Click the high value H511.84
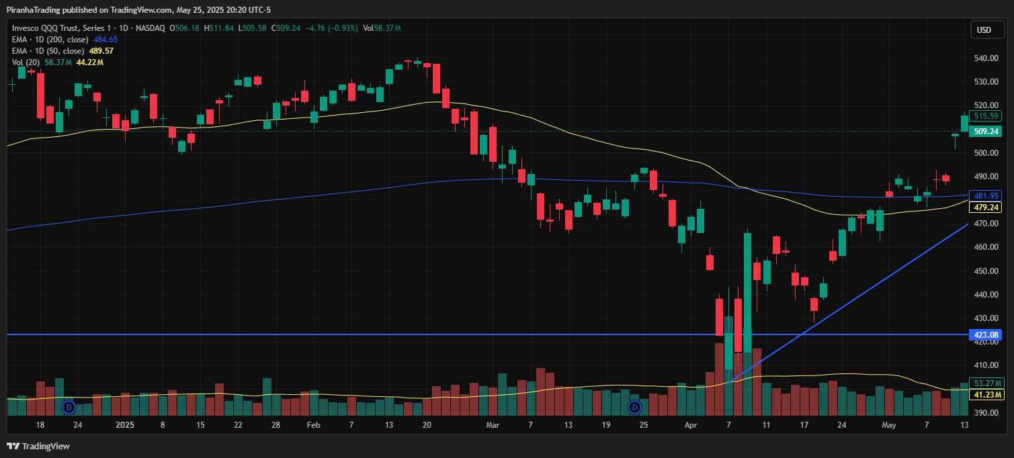Screen dimensions: 1014x458 [219, 28]
